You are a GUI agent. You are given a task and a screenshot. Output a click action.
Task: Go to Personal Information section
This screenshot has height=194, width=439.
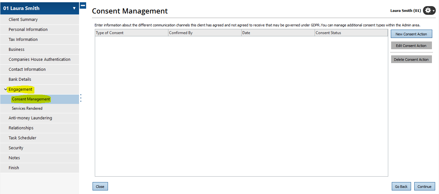tap(28, 30)
